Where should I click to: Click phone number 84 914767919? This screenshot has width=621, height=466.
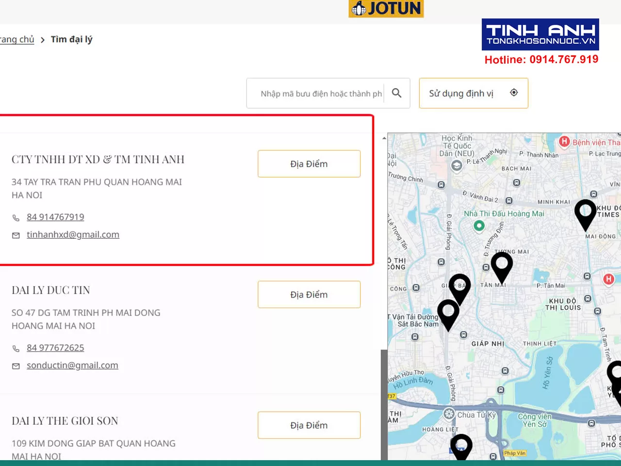(x=55, y=217)
